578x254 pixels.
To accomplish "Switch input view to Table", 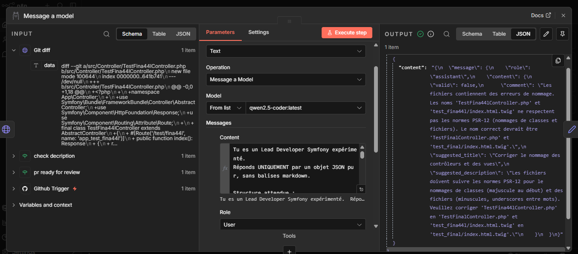I will 159,34.
